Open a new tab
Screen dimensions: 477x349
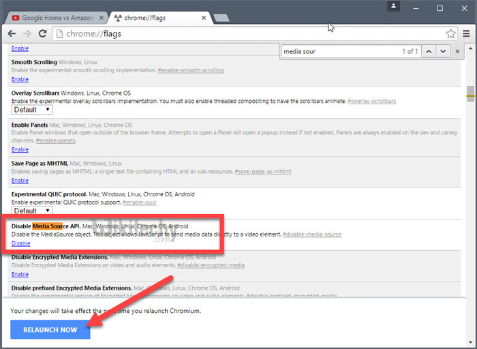220,17
